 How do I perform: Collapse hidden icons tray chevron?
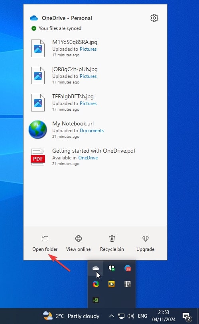(x=111, y=316)
